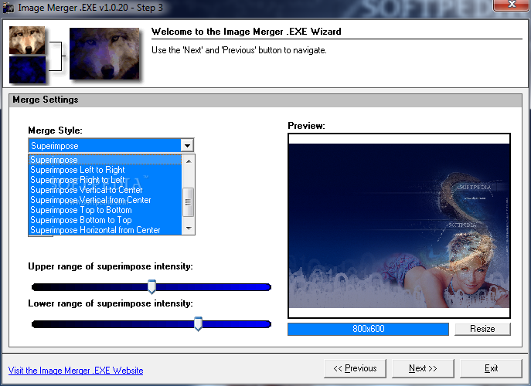The height and width of the screenshot is (386, 531).
Task: Click the wolf face source thumbnail
Action: [x=27, y=40]
